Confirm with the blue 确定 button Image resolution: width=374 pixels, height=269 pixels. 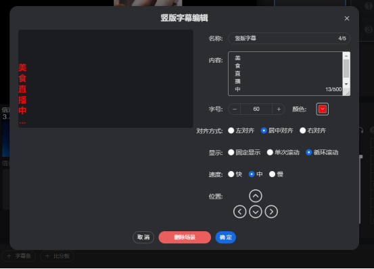225,237
